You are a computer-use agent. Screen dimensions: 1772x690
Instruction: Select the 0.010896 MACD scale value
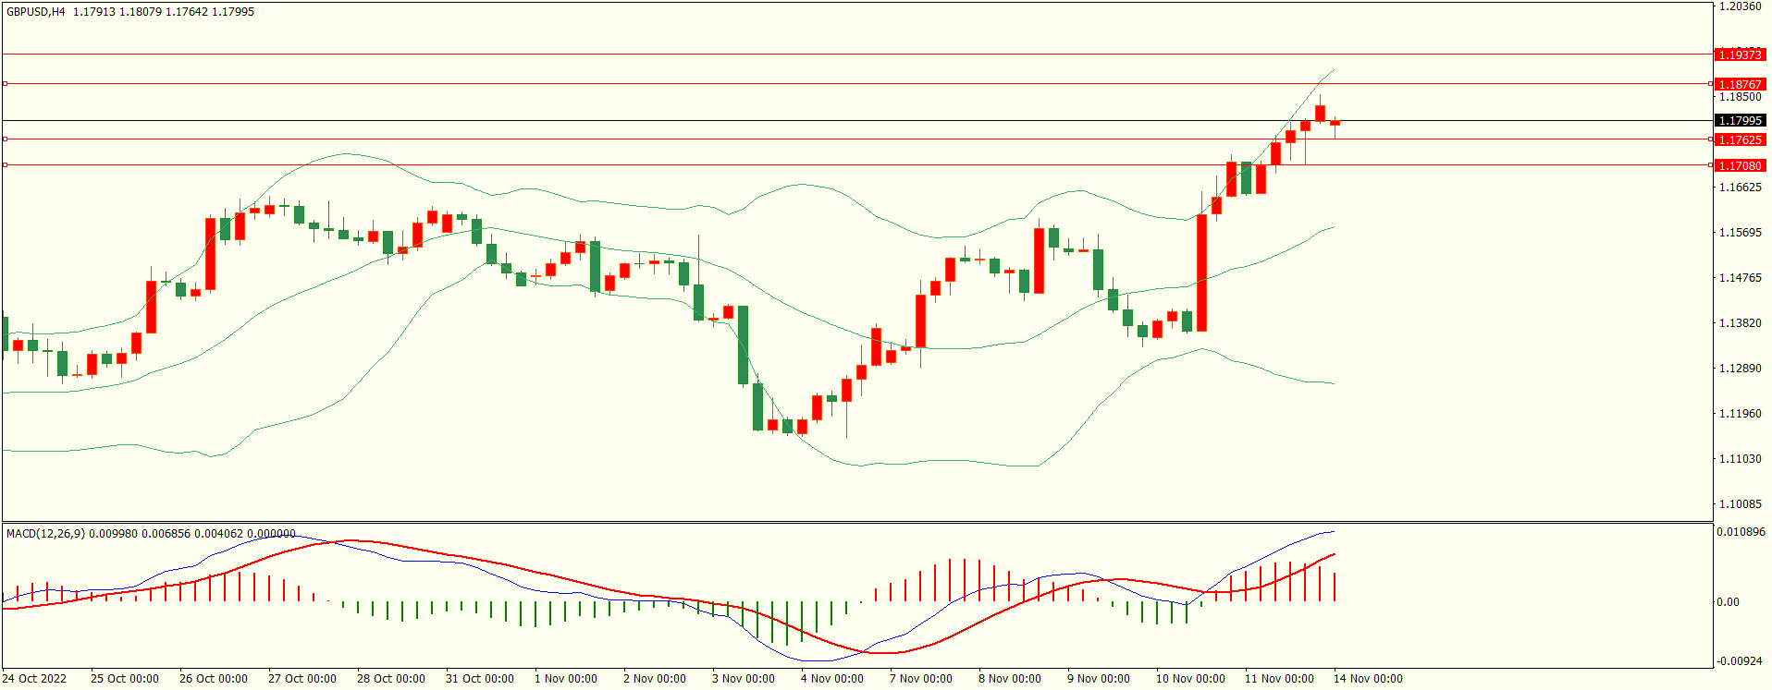point(1741,532)
